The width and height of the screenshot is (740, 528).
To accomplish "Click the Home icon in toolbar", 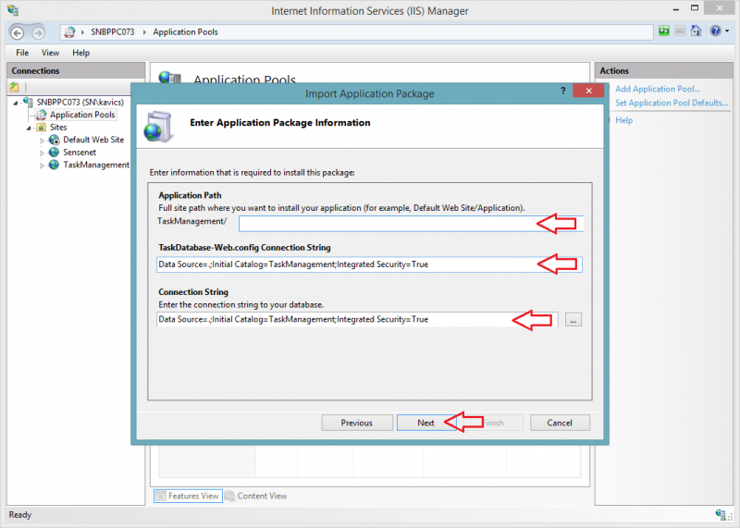I will (696, 31).
